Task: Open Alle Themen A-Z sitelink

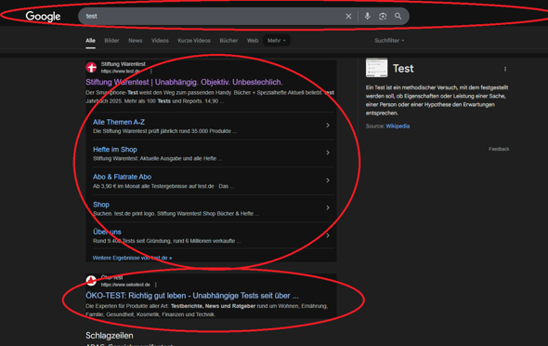Action: click(x=119, y=122)
